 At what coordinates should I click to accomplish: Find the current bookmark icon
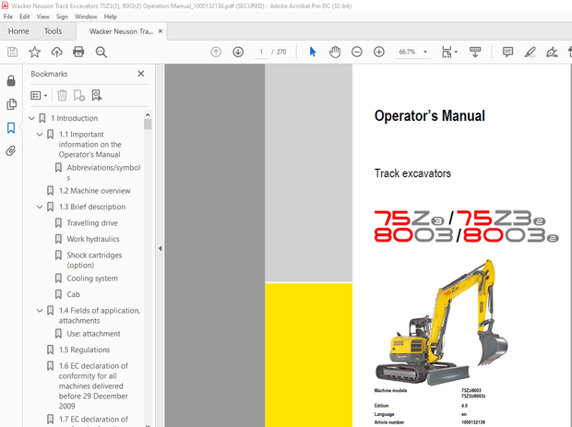pos(97,96)
